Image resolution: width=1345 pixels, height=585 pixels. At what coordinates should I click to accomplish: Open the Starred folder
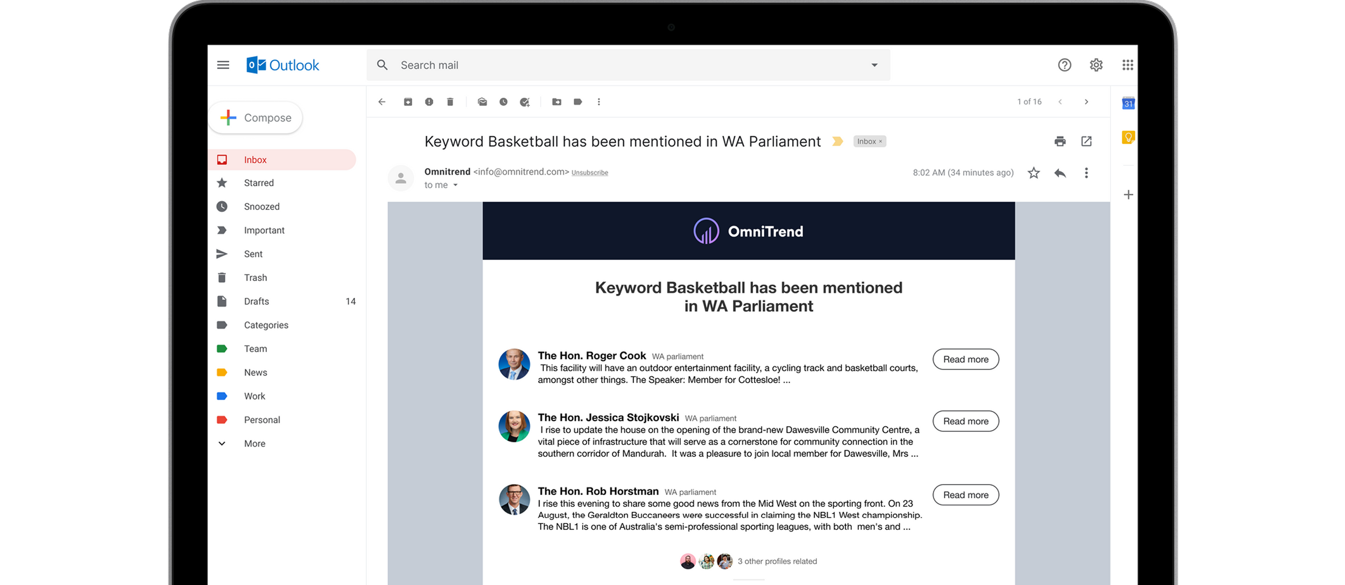(x=258, y=182)
